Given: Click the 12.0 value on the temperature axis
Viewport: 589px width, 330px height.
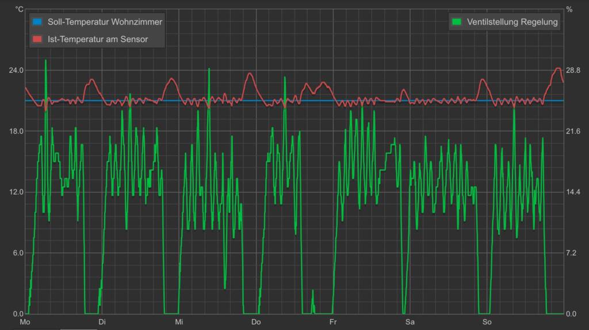Looking at the screenshot, I should point(16,192).
